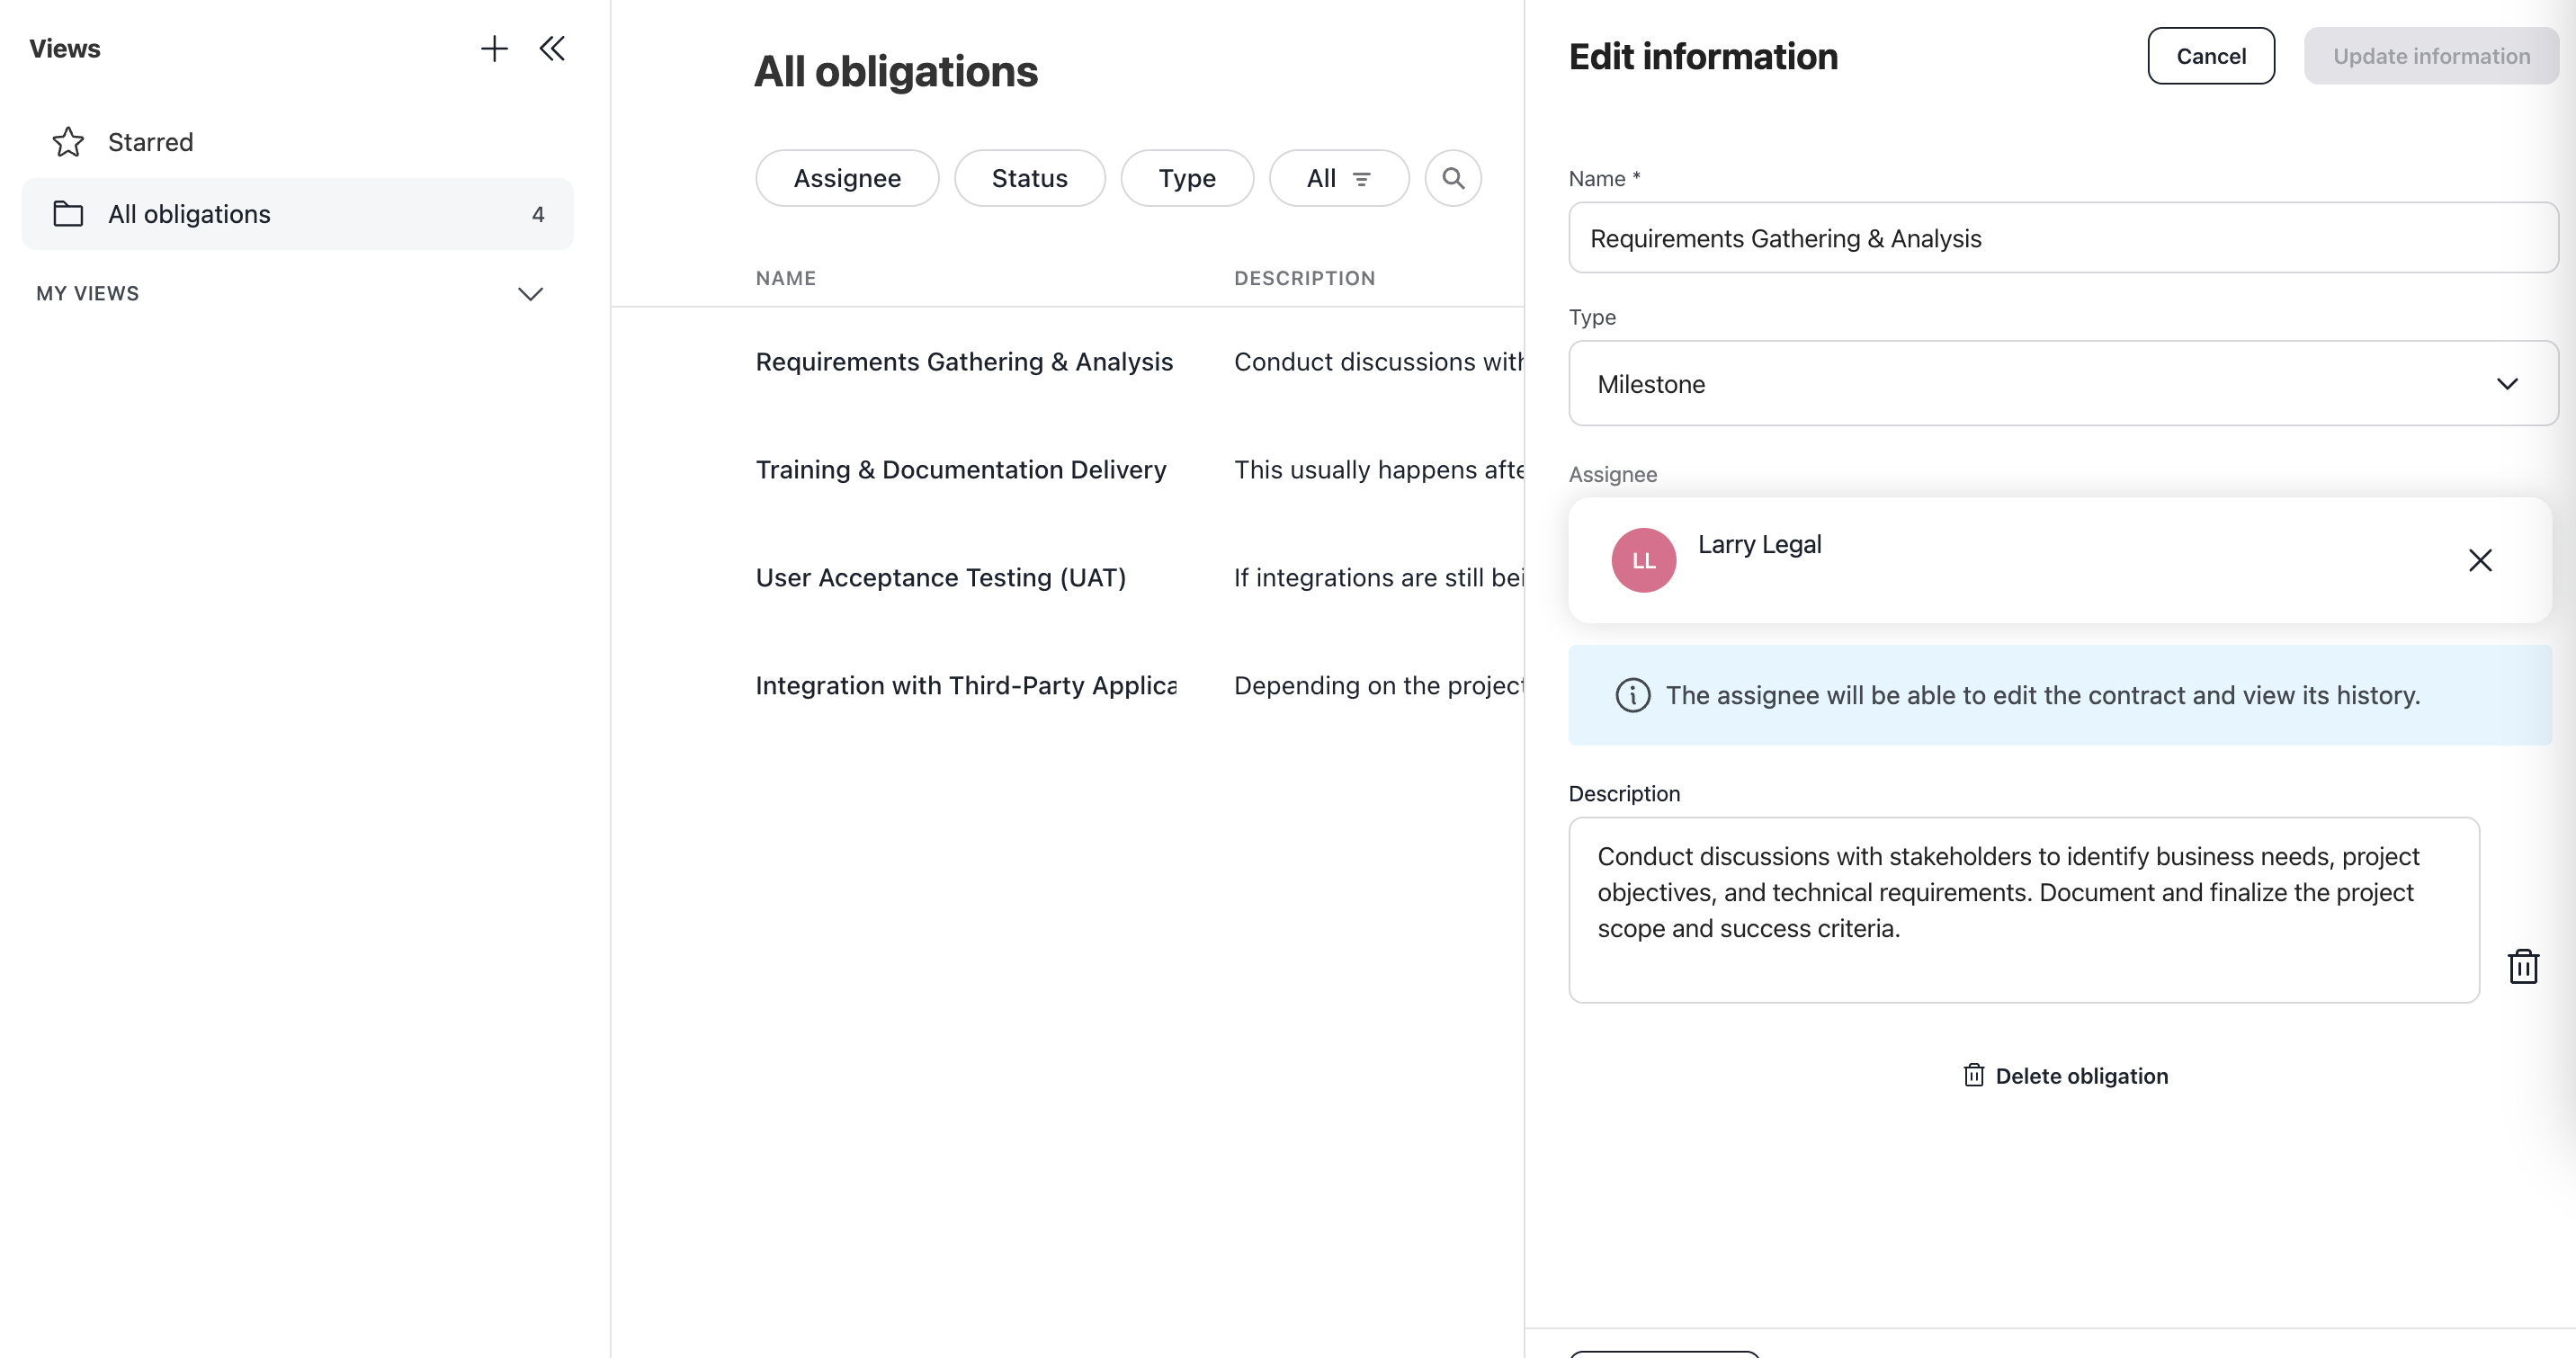Open the Status filter

(1029, 178)
